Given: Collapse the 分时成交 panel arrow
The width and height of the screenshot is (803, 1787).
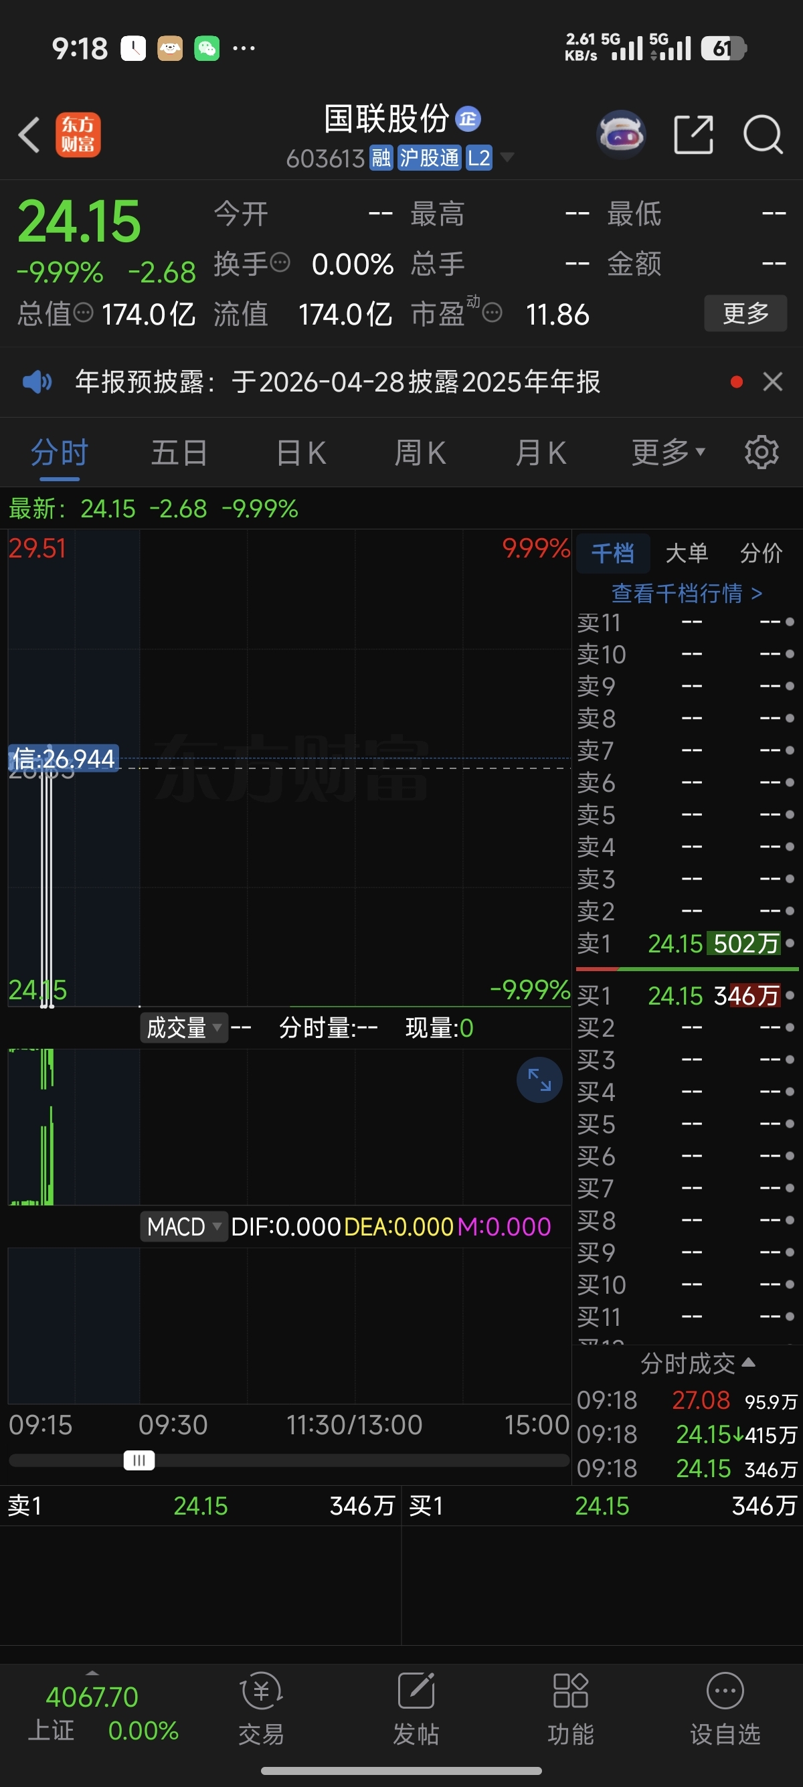Looking at the screenshot, I should click(748, 1363).
